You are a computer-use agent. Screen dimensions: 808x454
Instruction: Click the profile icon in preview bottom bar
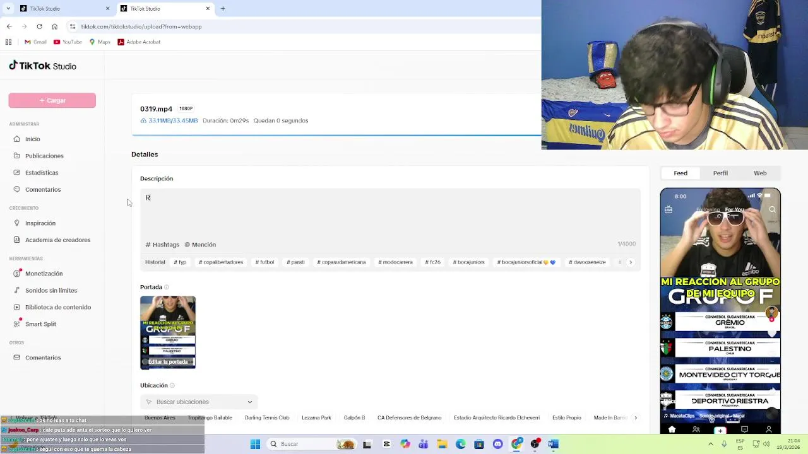[x=768, y=429]
